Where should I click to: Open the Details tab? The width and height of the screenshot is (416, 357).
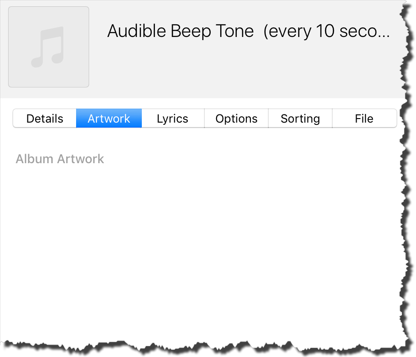click(45, 119)
